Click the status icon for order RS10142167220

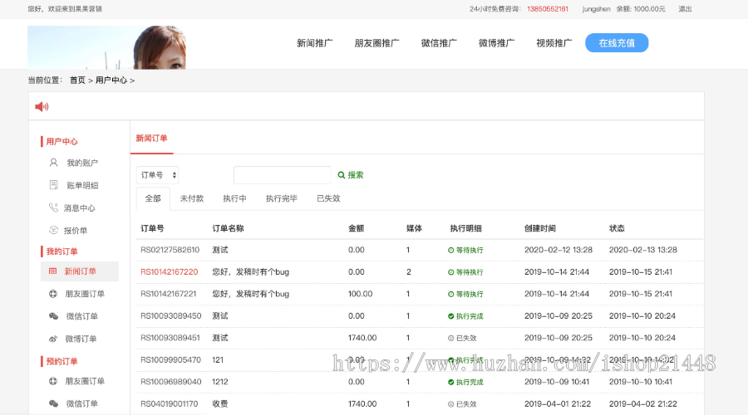pos(450,272)
